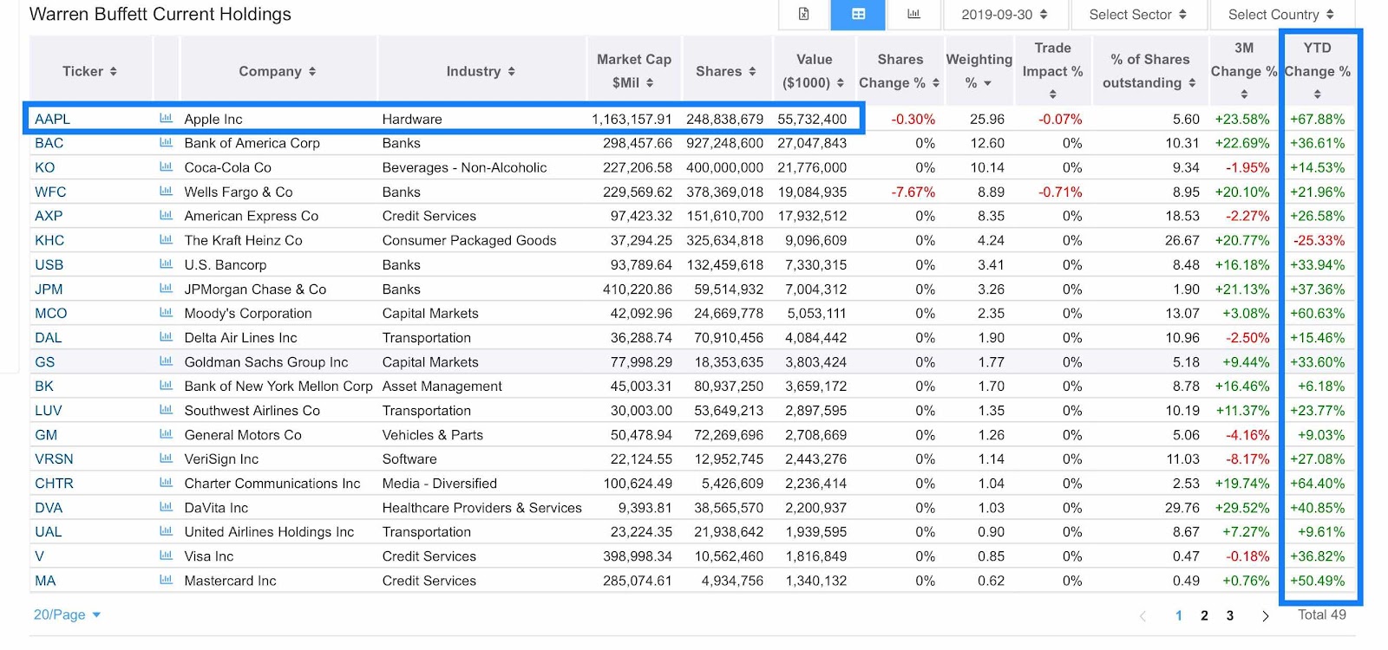Open the chart icon for General Motors Co
Viewport: 1388px width, 650px height.
coord(166,434)
